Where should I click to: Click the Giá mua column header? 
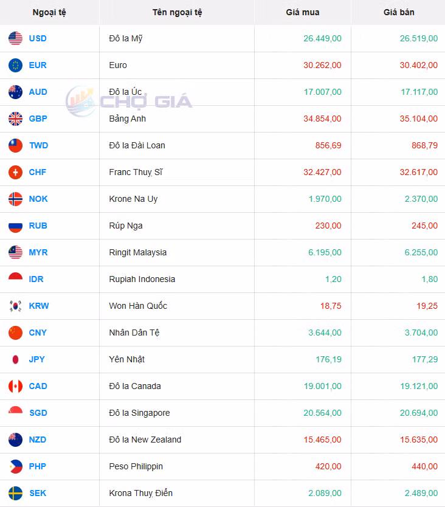tap(302, 12)
